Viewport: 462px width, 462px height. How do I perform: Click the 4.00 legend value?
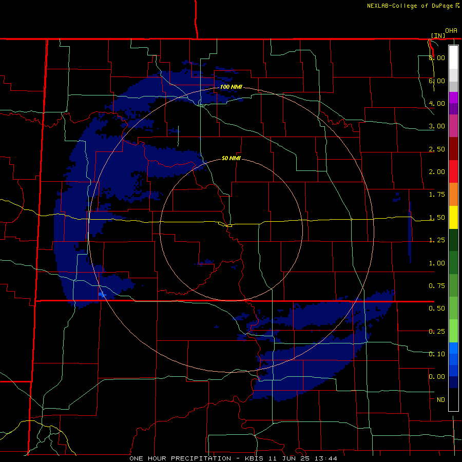[x=437, y=103]
